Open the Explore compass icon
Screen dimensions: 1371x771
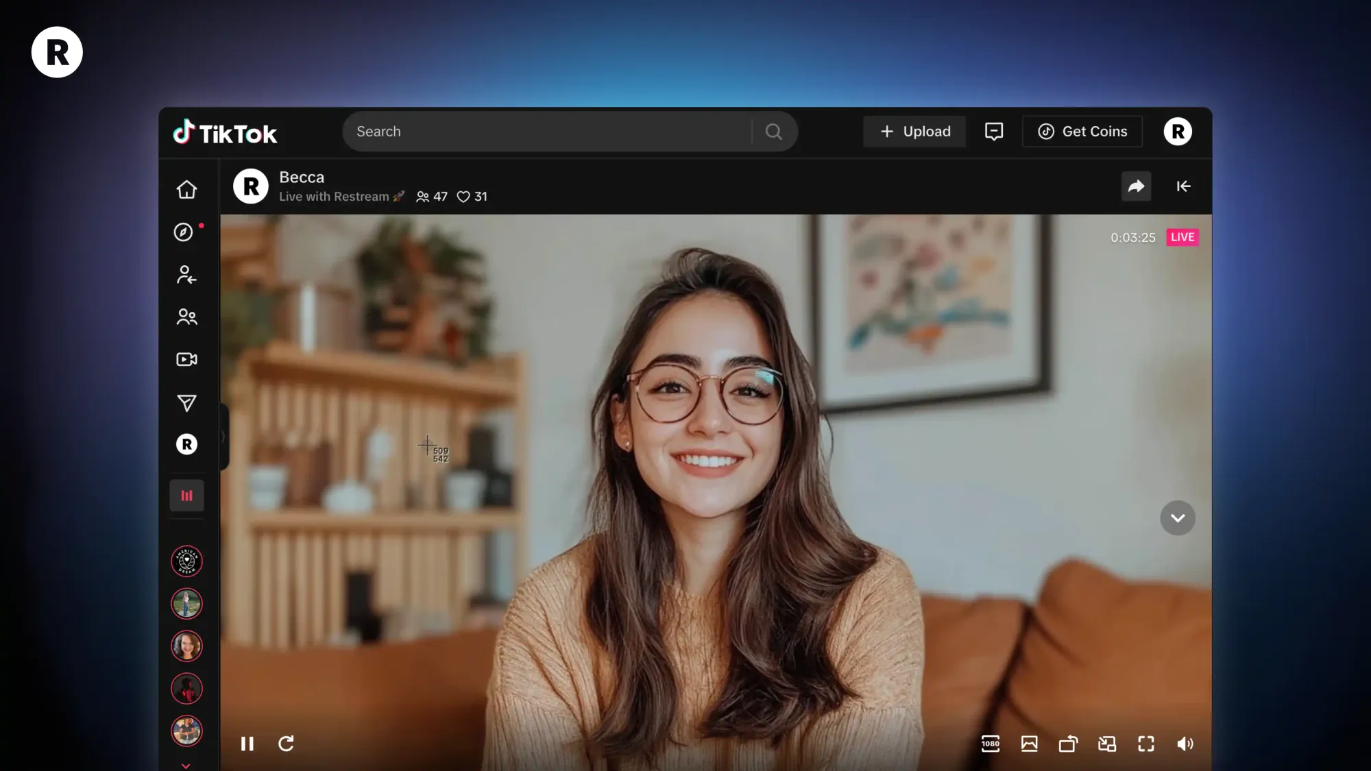183,232
